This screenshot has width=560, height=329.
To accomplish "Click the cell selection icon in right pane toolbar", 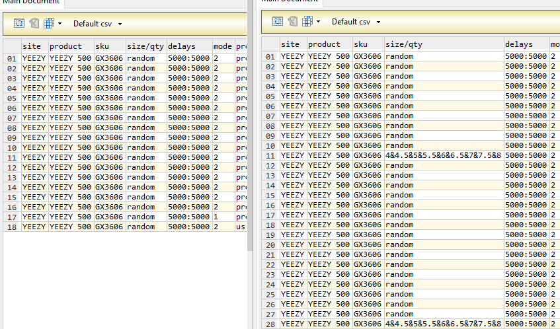I will [278, 21].
